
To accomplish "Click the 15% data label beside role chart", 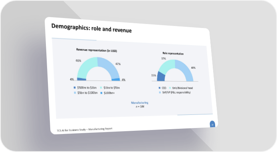I will click(154, 75).
